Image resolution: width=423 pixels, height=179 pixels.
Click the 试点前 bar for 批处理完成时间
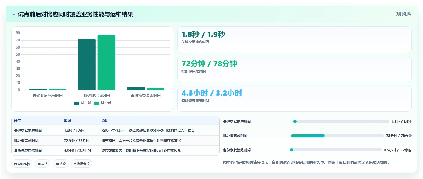(87, 65)
